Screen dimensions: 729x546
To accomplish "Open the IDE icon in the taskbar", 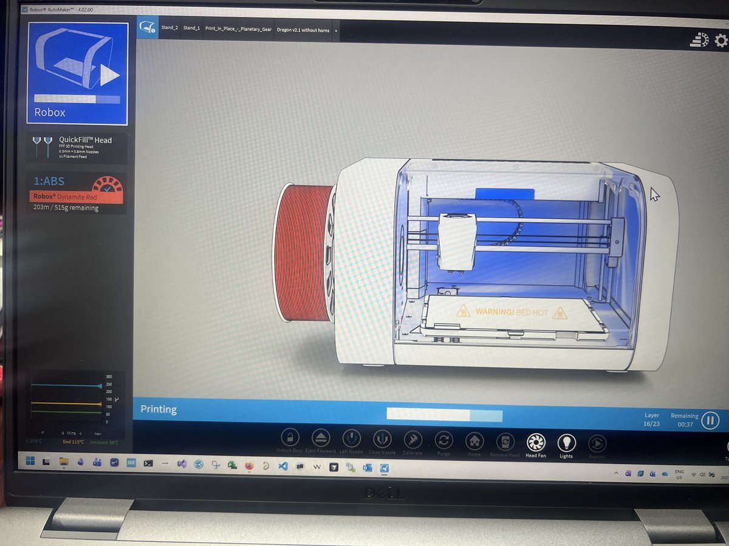I will coord(131,462).
